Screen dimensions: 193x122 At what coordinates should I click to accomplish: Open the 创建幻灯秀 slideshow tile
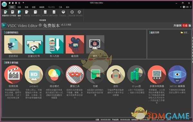pos(34,44)
